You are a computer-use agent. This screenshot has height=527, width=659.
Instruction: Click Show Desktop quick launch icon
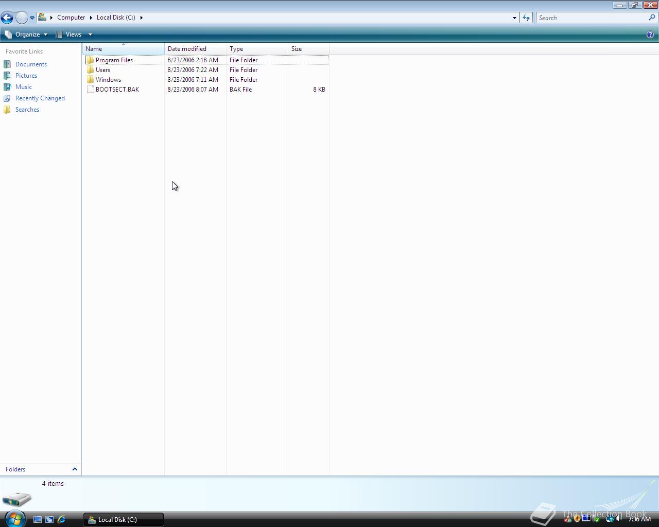pyautogui.click(x=38, y=520)
